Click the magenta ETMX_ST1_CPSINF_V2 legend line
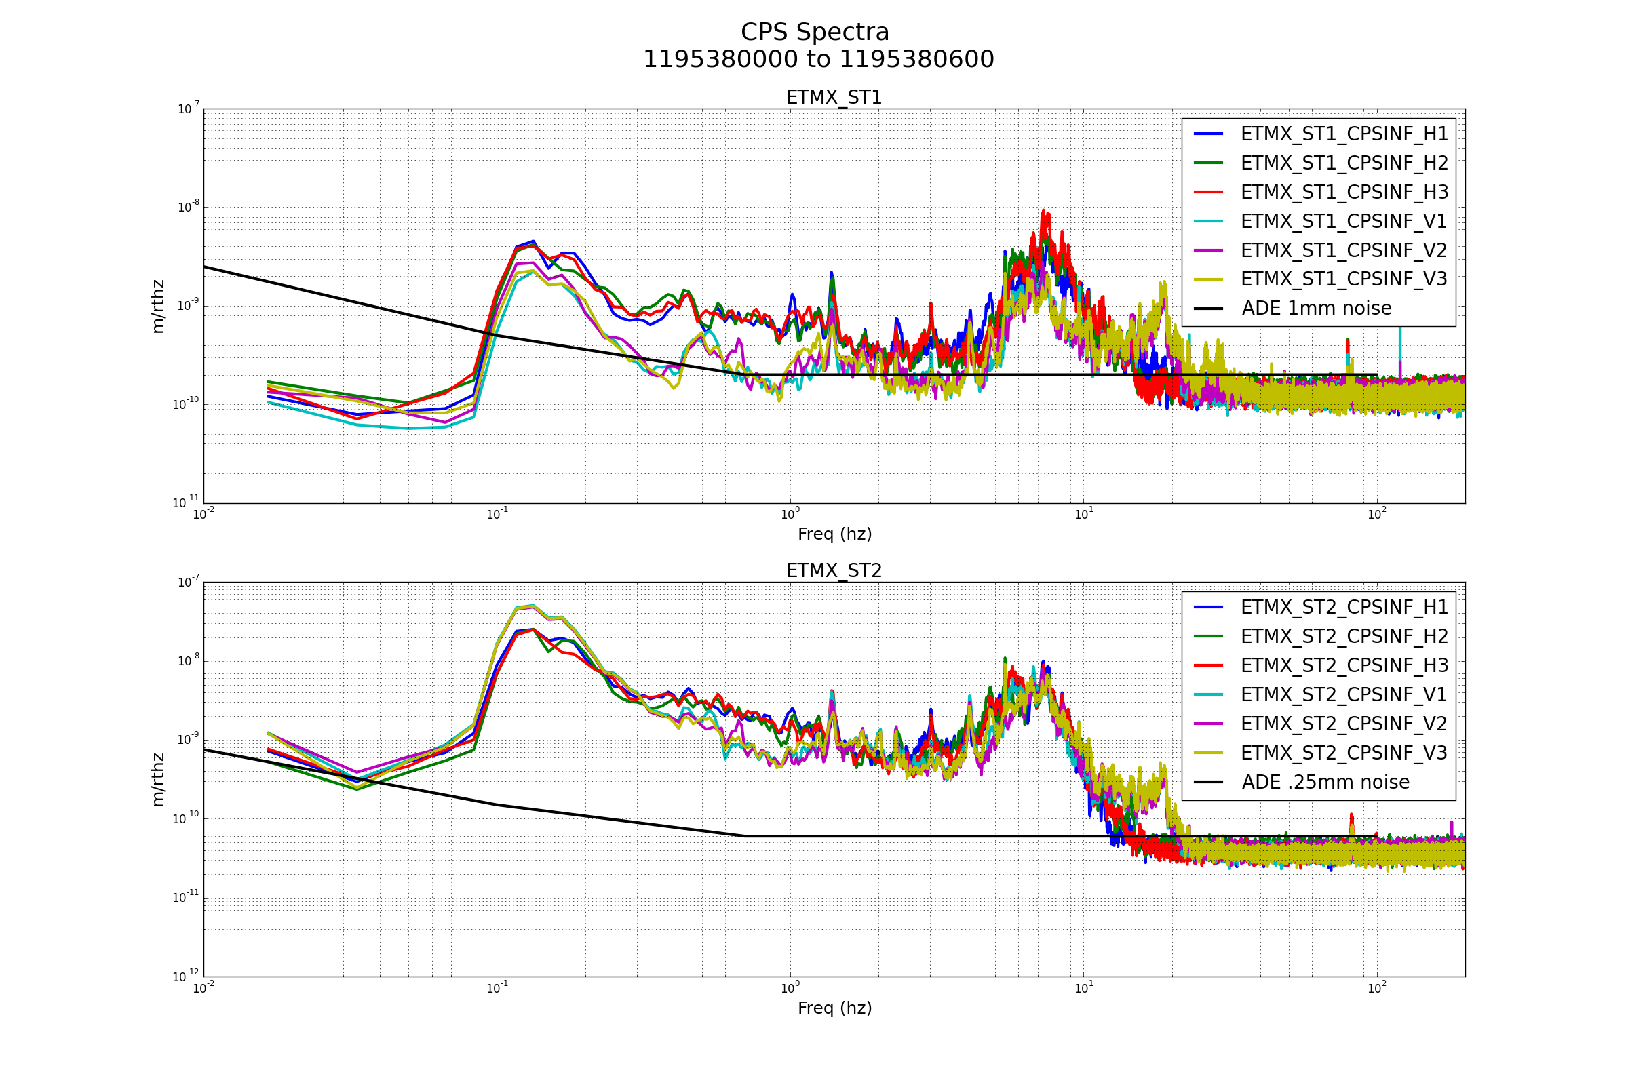 [x=1209, y=250]
